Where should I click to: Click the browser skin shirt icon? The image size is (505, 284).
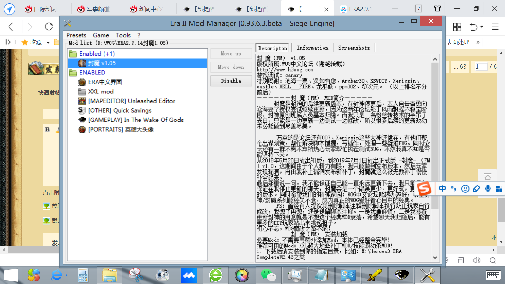point(437,9)
